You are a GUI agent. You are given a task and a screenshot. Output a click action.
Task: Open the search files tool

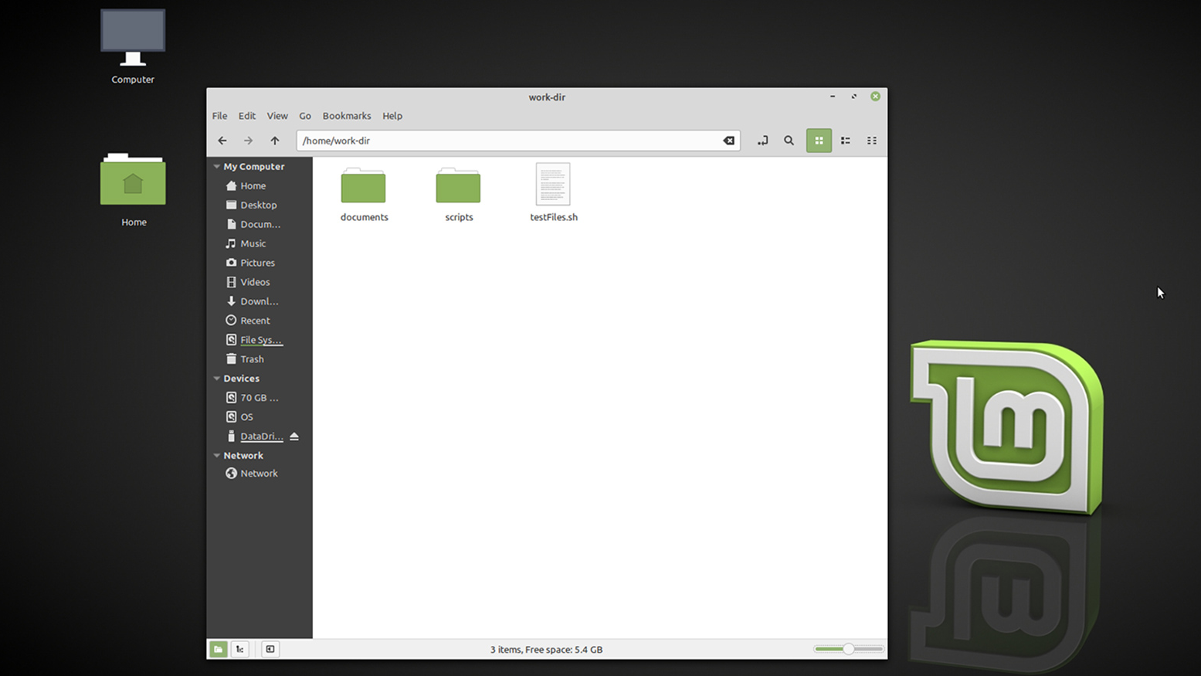pyautogui.click(x=789, y=141)
